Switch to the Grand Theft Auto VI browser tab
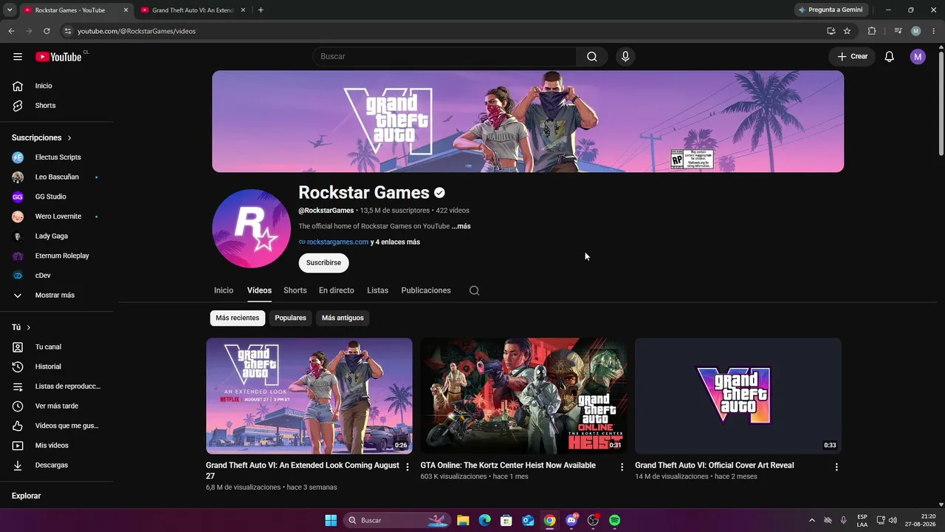Viewport: 945px width, 532px height. (x=192, y=10)
